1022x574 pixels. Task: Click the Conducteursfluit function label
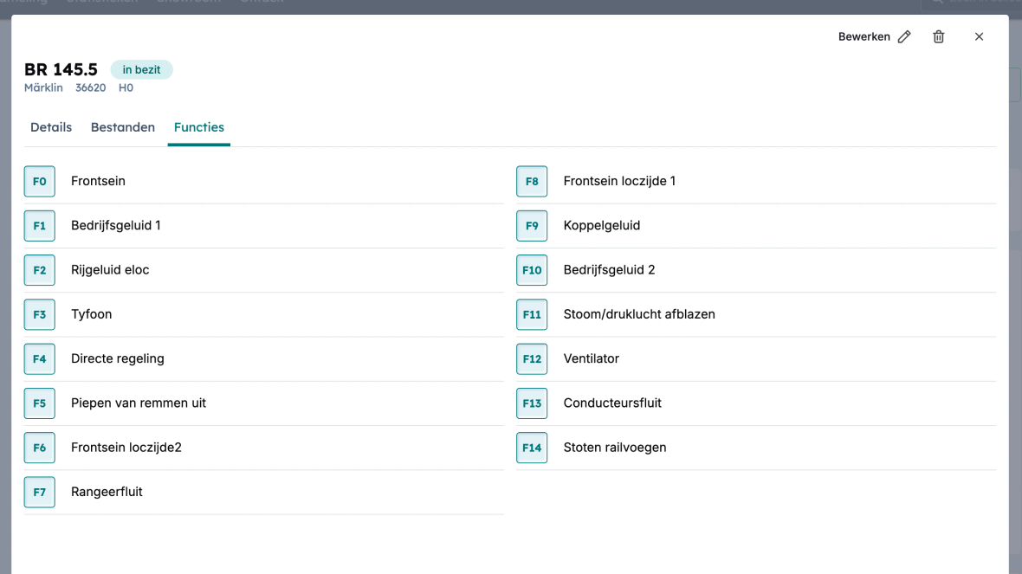612,403
